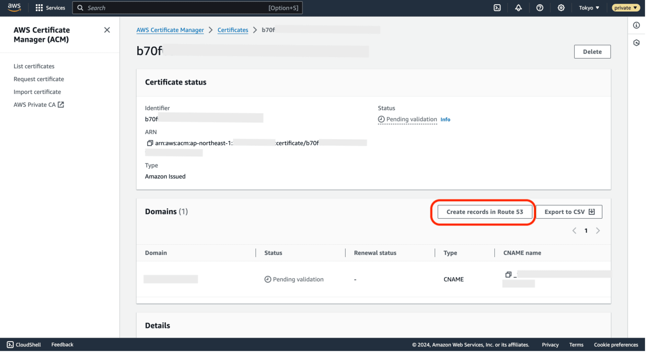Screen dimensions: 648x354
Task: Click the notifications bell icon
Action: [x=518, y=8]
